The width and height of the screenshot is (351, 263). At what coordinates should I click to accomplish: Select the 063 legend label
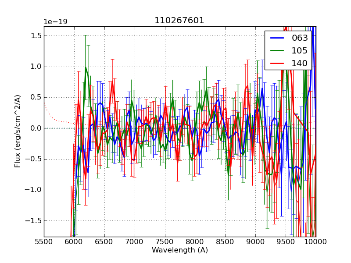tap(300, 38)
